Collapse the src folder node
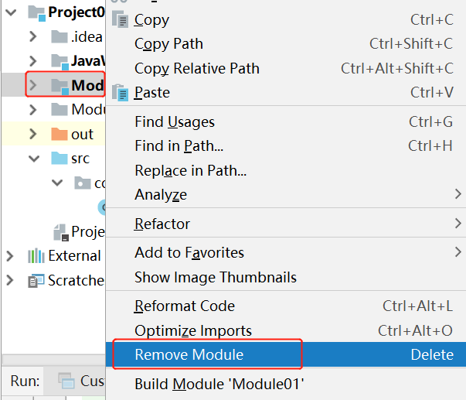Screen dimensions: 466x400 pos(32,159)
